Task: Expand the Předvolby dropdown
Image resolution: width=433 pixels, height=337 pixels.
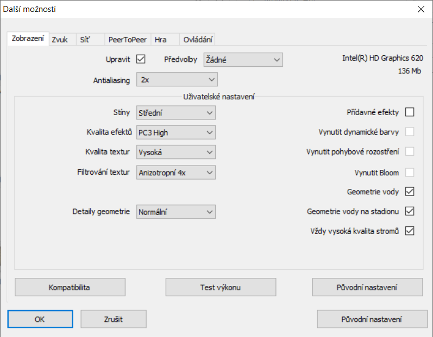Action: (x=243, y=60)
